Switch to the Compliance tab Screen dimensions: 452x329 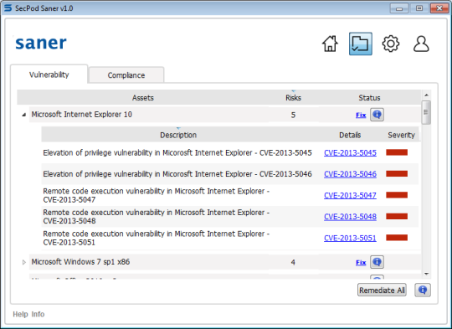click(126, 75)
